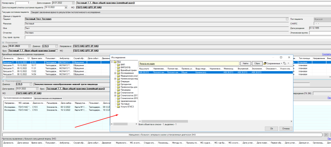Sort by the Код услуги column header
This screenshot has width=331, height=147.
point(145,69)
